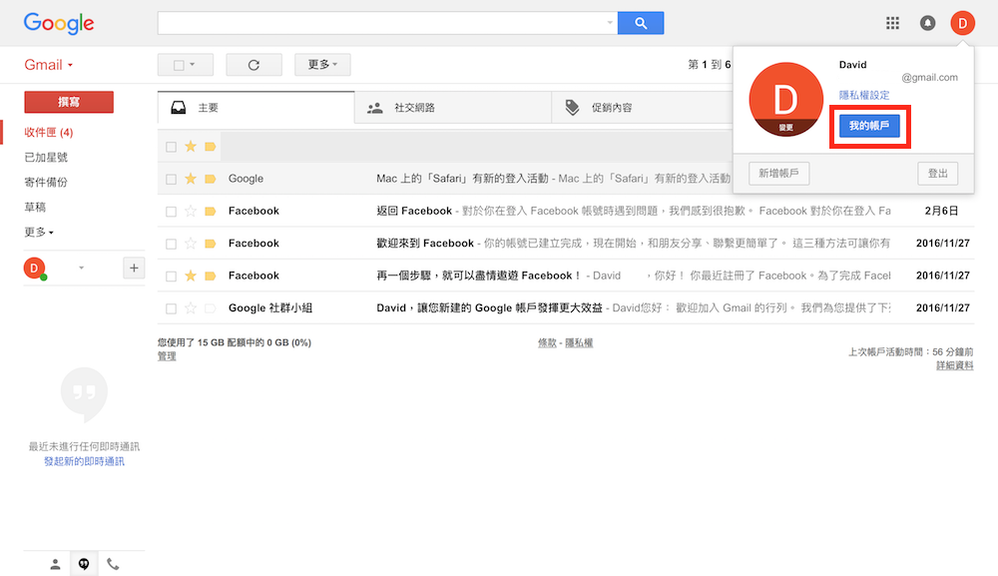Click the 登出 sign out button
Viewport: 998px width, 576px height.
(x=937, y=174)
